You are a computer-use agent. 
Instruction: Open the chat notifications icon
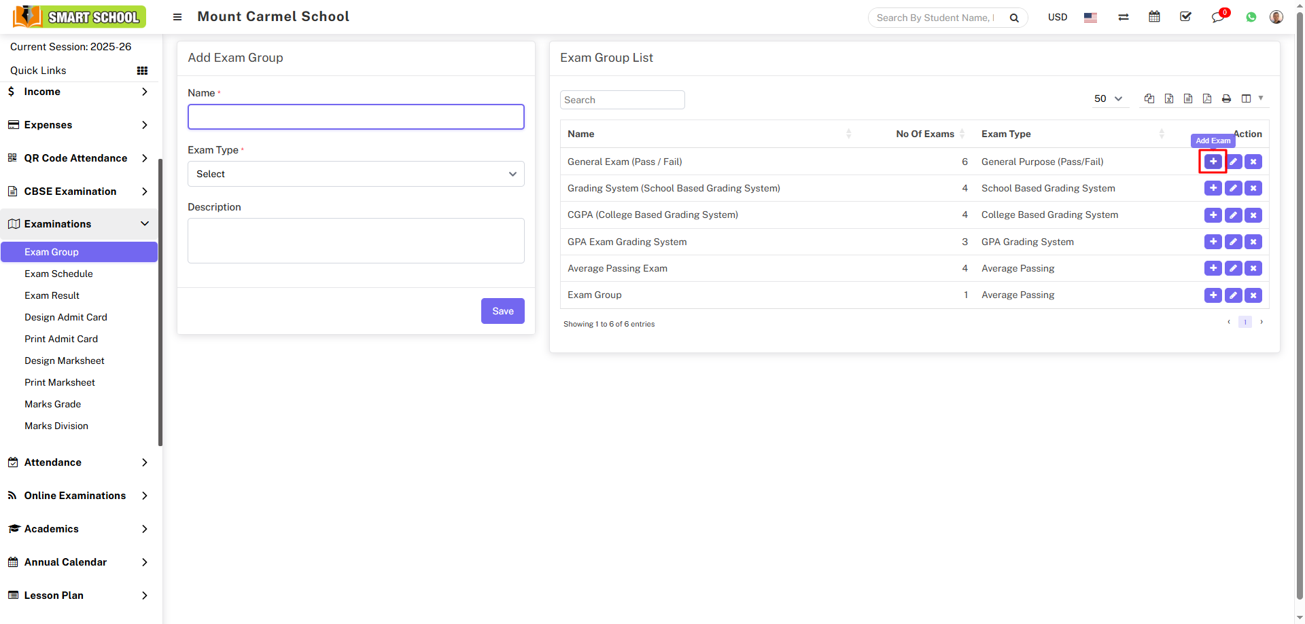pos(1217,17)
